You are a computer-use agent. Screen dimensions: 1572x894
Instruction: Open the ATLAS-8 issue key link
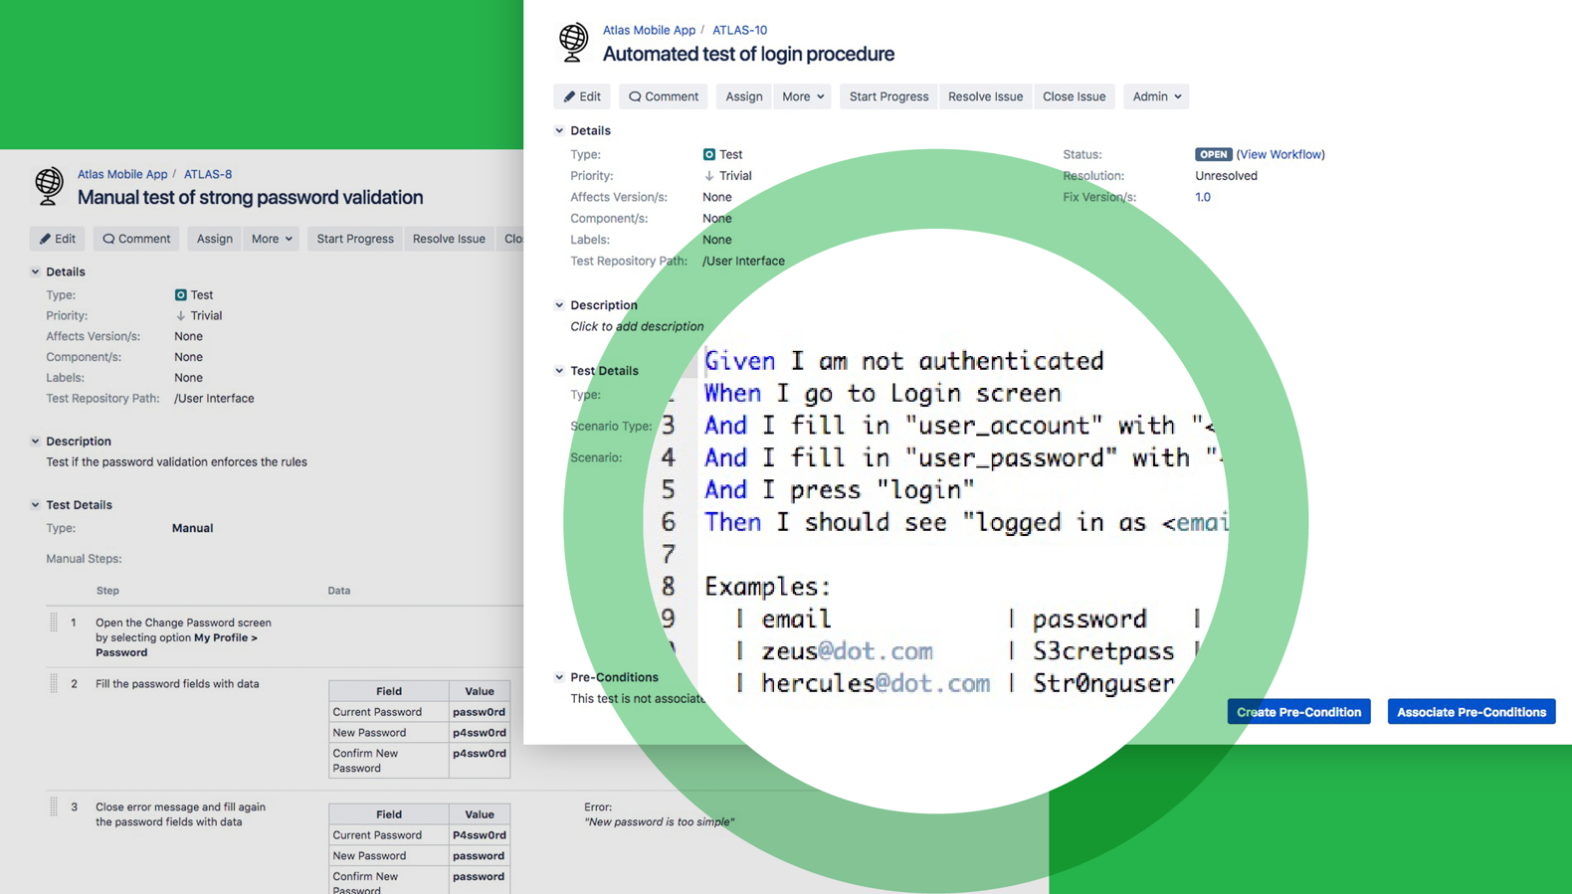[x=208, y=174]
